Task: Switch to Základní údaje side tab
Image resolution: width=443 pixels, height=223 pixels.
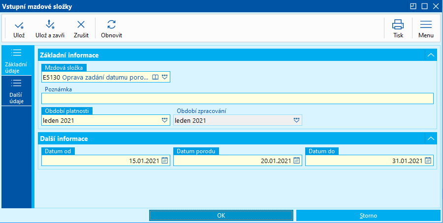Action: coord(16,60)
